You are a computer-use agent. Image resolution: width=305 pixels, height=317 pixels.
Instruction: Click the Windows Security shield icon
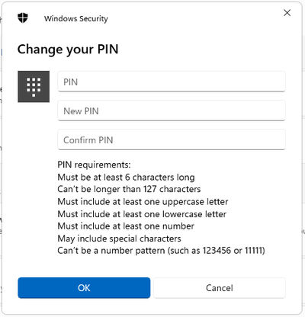pos(23,18)
